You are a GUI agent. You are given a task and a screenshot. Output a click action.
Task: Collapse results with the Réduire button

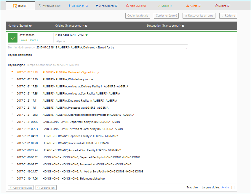[228, 16]
